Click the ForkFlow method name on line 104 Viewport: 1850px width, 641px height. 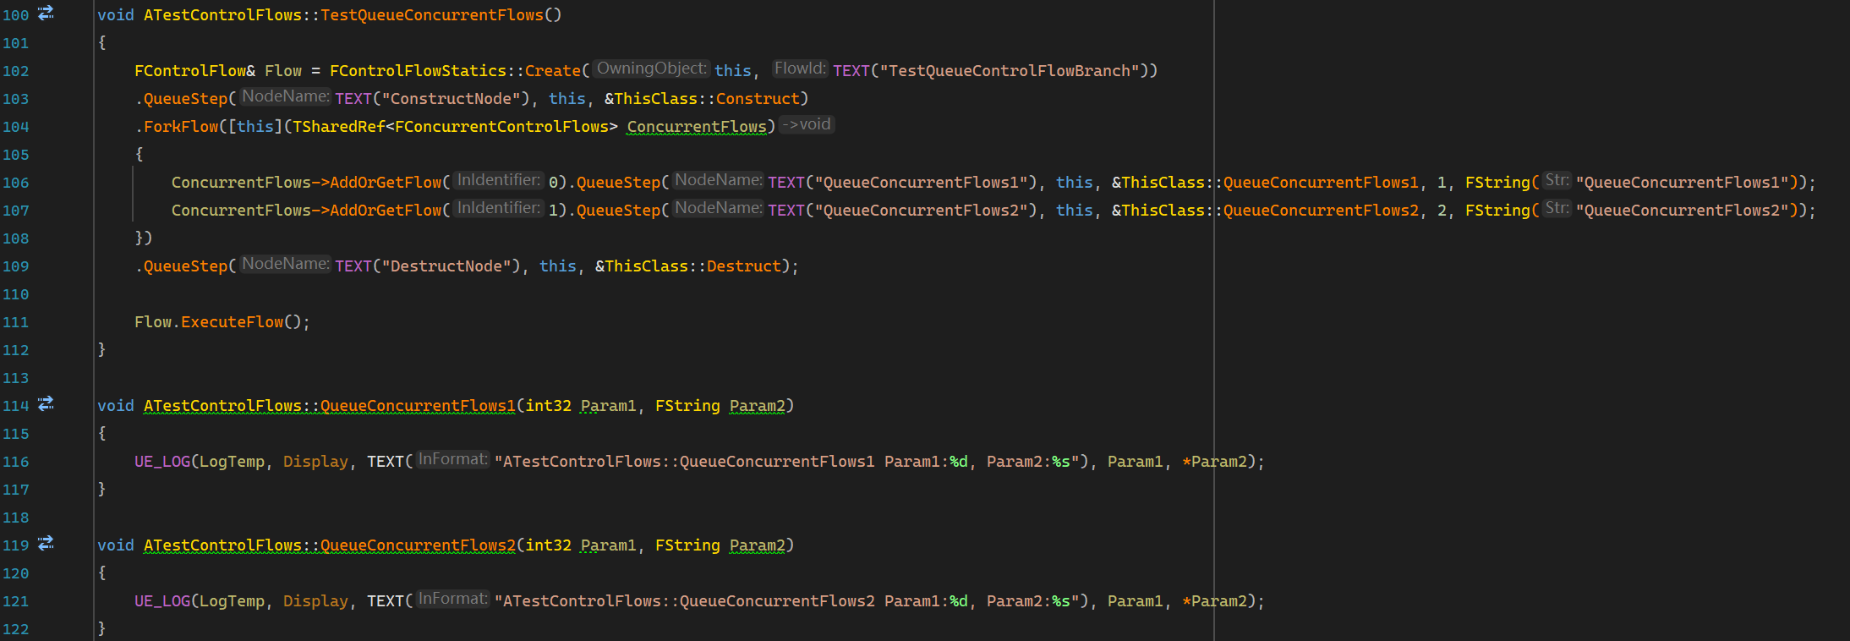coord(181,127)
